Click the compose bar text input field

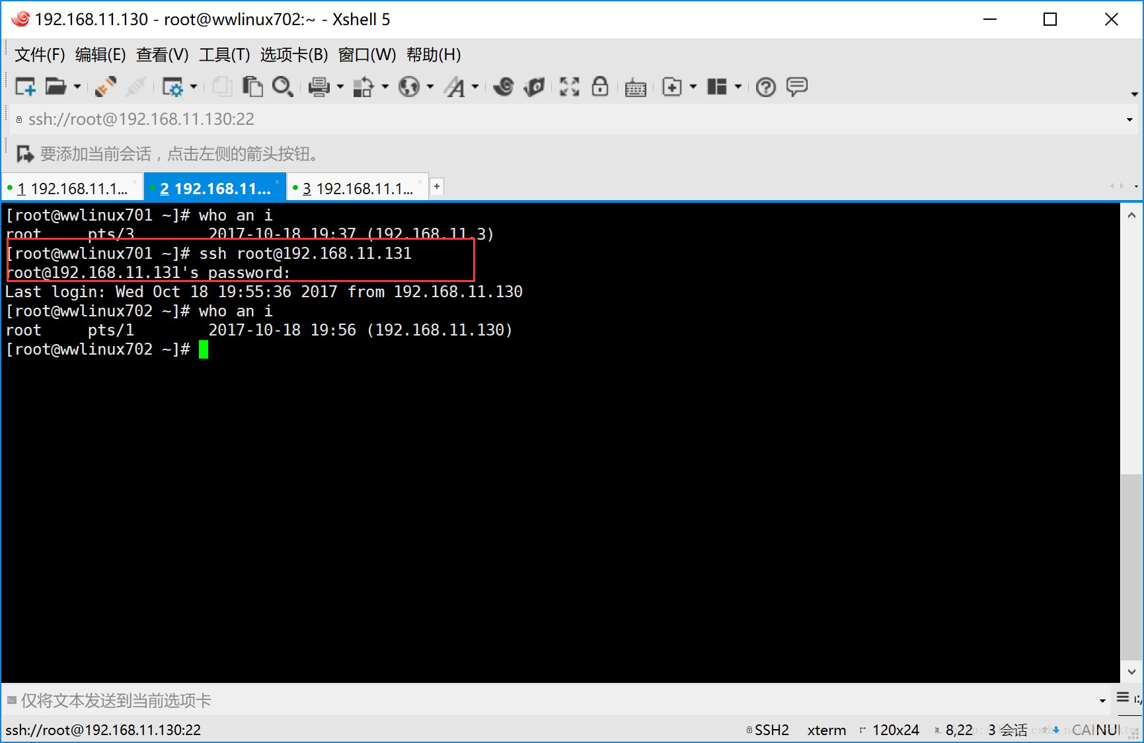[x=555, y=700]
